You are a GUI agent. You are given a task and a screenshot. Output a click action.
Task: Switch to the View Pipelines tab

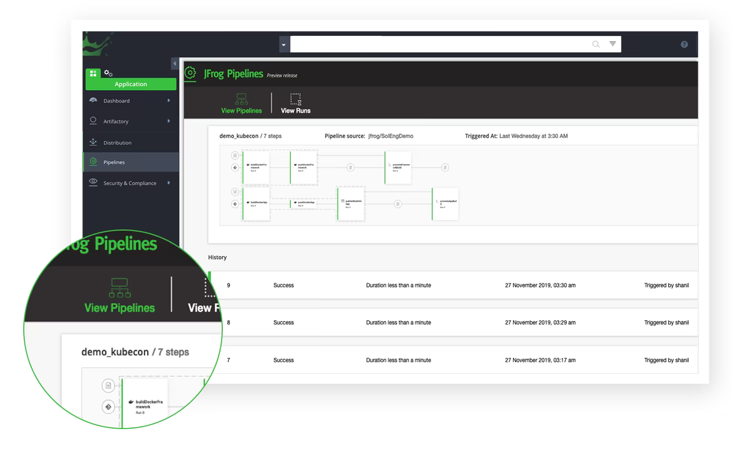coord(241,103)
